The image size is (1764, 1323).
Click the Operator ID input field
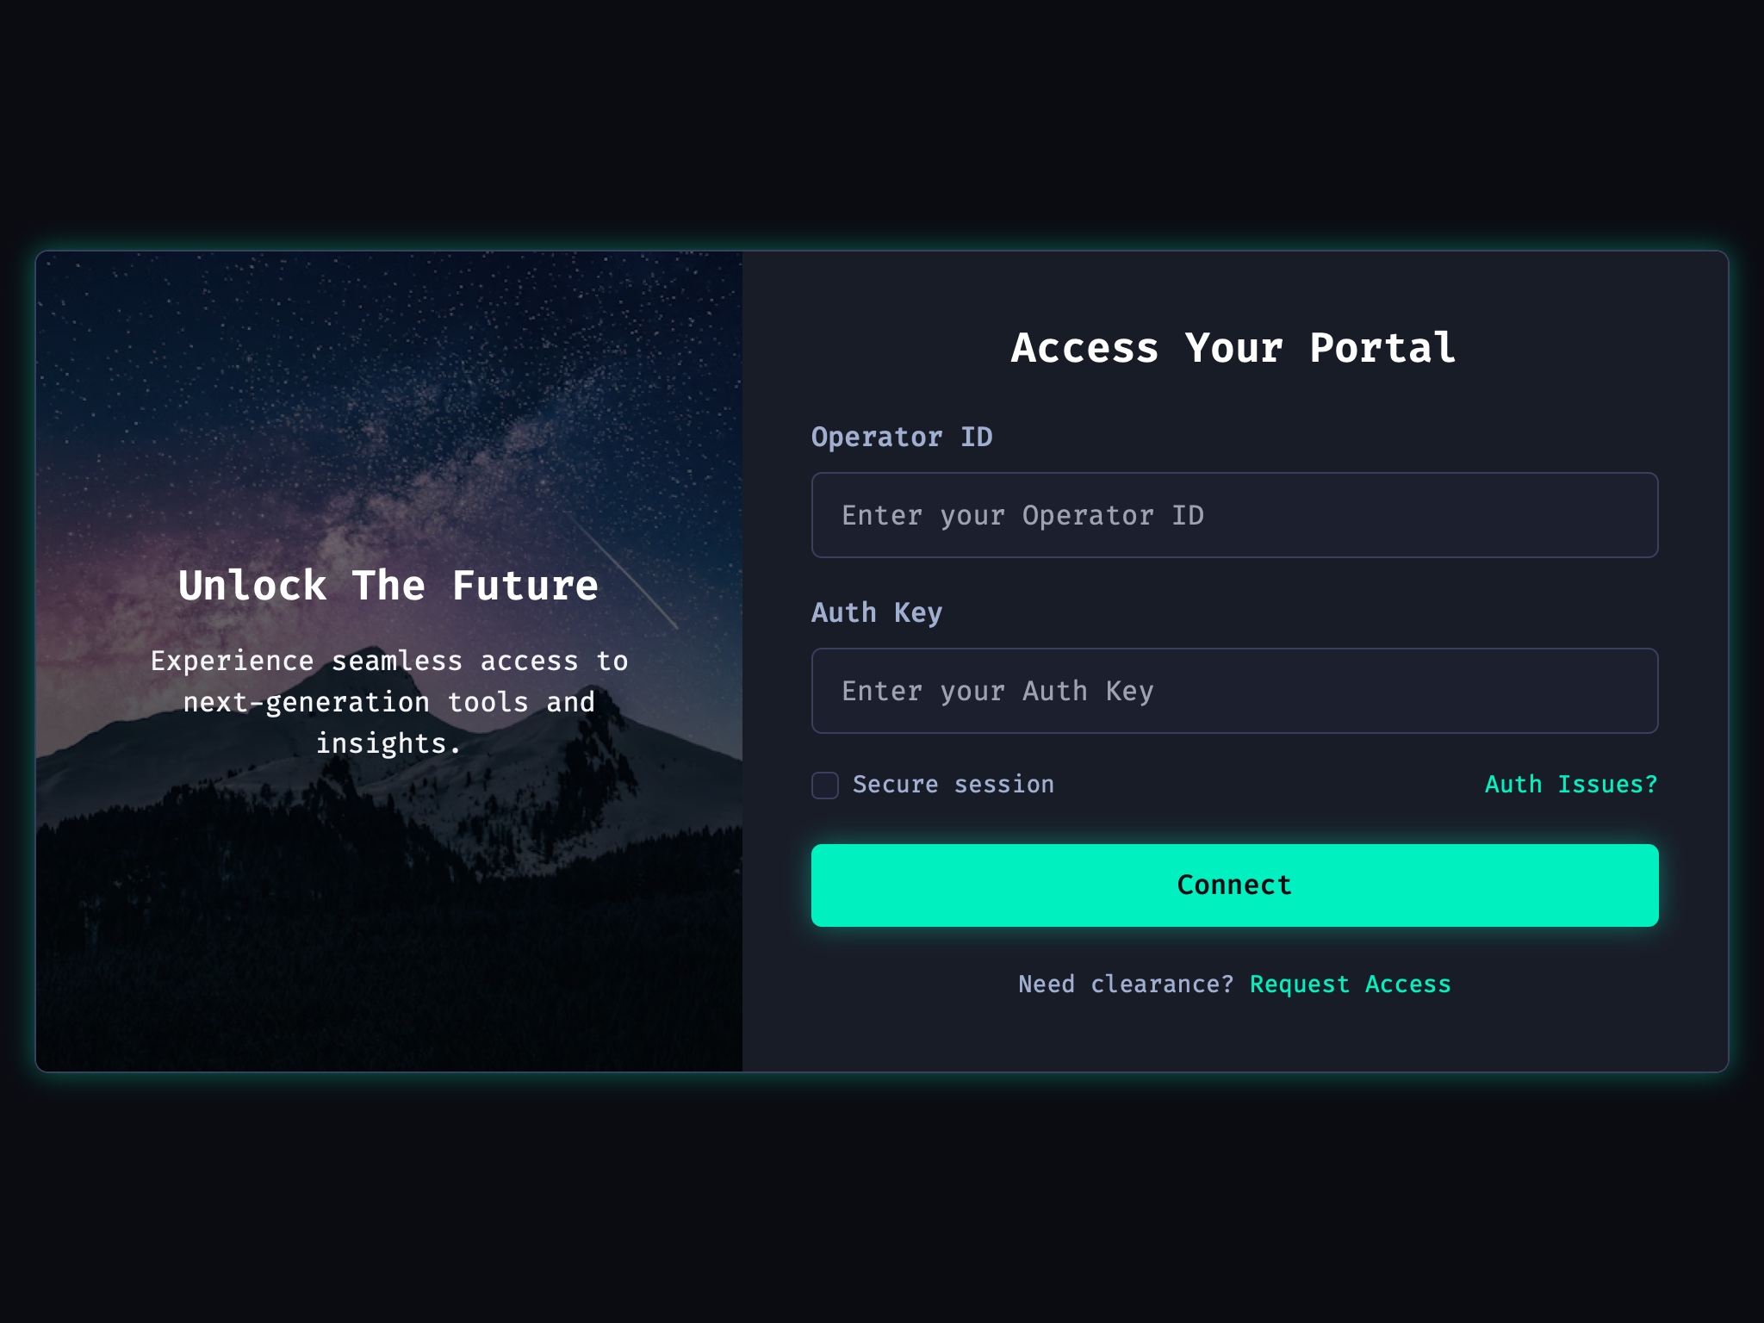coord(1233,515)
